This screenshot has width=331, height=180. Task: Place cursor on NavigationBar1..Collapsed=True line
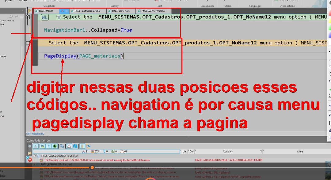coord(88,30)
